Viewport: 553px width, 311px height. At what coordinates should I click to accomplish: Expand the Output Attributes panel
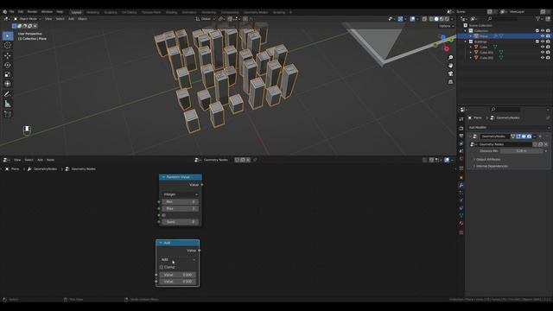tap(488, 159)
